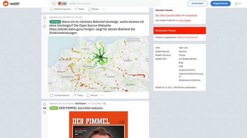The image size is (247, 138).
Task: Click the 743 vote count
Action: coord(44,108)
